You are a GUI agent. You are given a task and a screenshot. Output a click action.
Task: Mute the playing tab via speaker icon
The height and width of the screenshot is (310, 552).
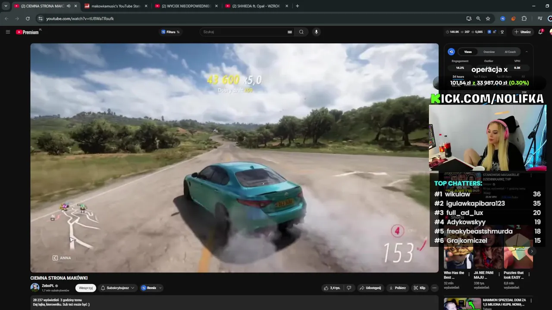[x=69, y=6]
